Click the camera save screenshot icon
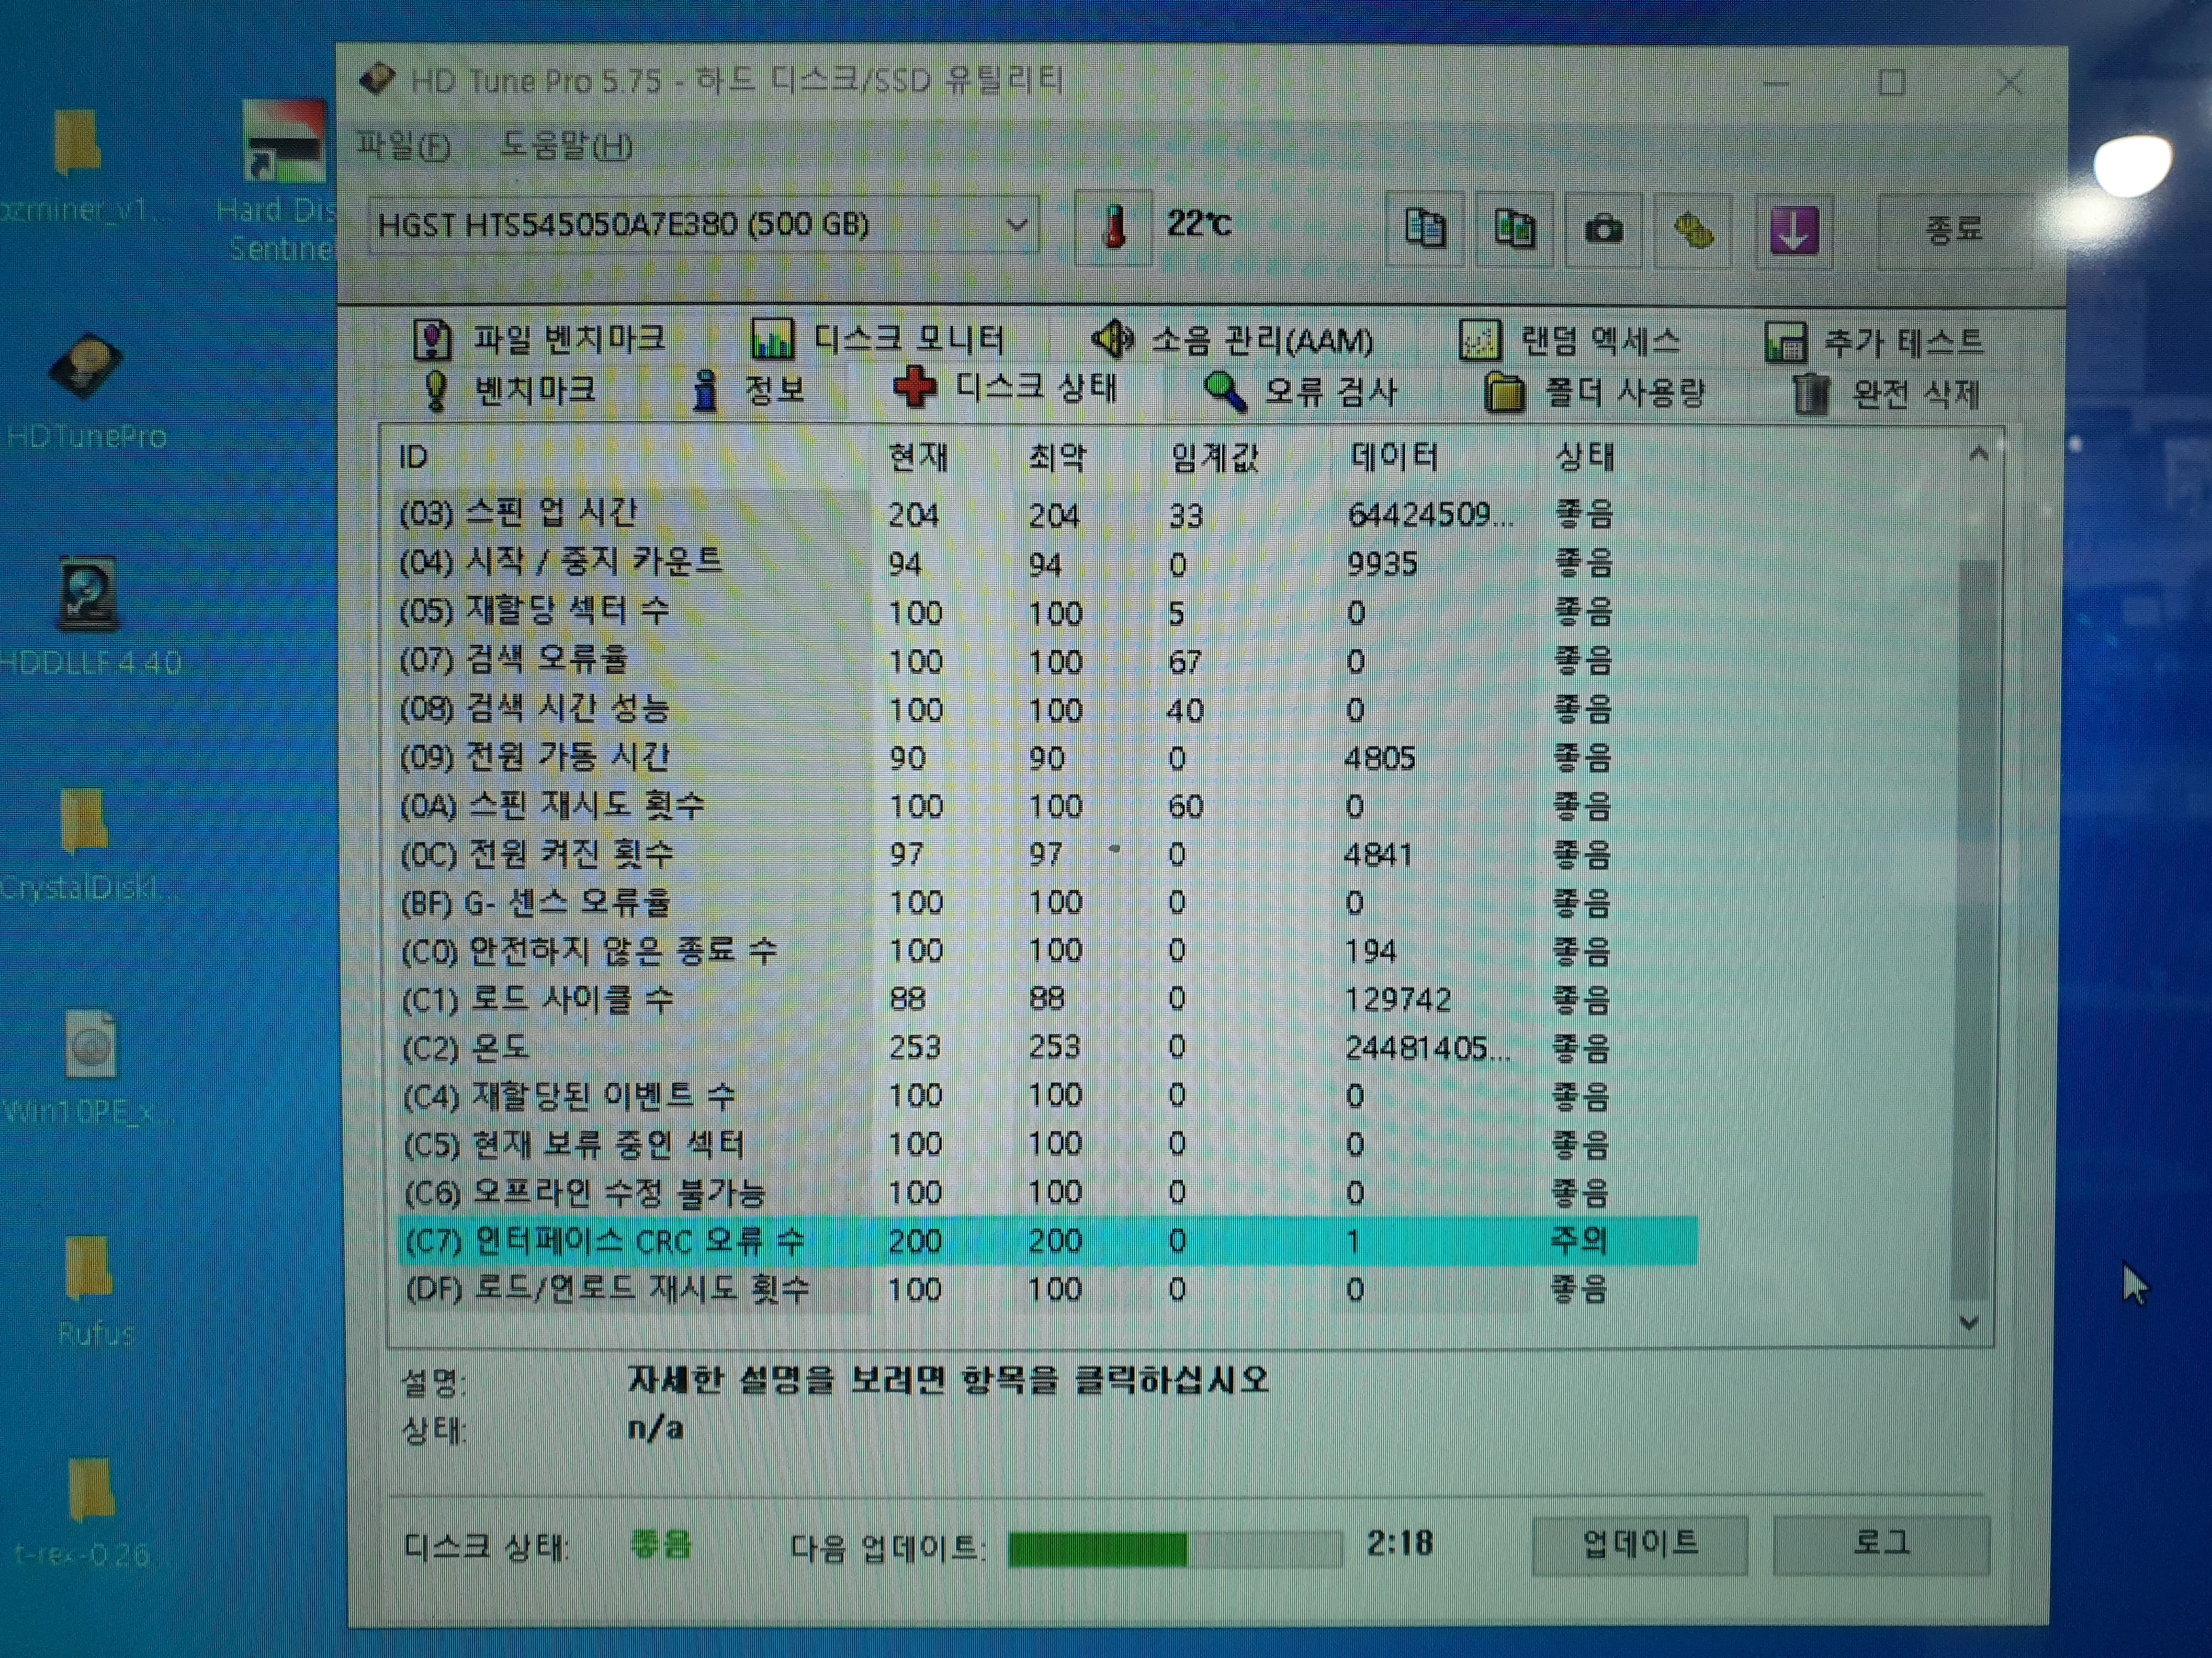This screenshot has width=2212, height=1658. click(x=1603, y=230)
